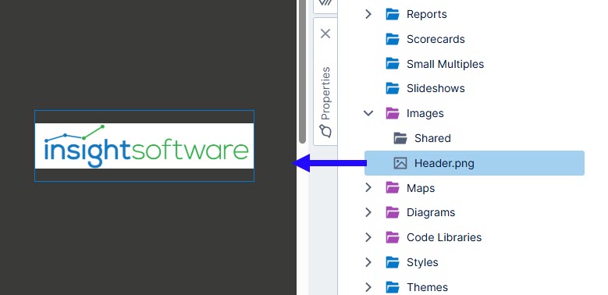Click the purple Maps folder icon
This screenshot has height=295, width=608.
point(393,188)
